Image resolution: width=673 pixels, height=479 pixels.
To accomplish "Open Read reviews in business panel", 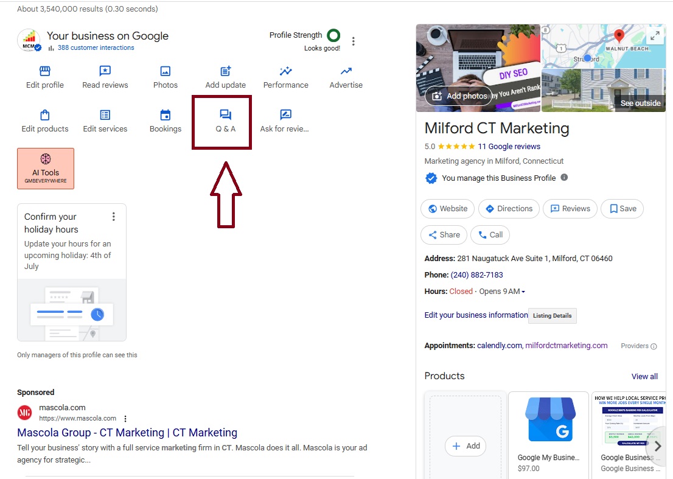I will (105, 71).
